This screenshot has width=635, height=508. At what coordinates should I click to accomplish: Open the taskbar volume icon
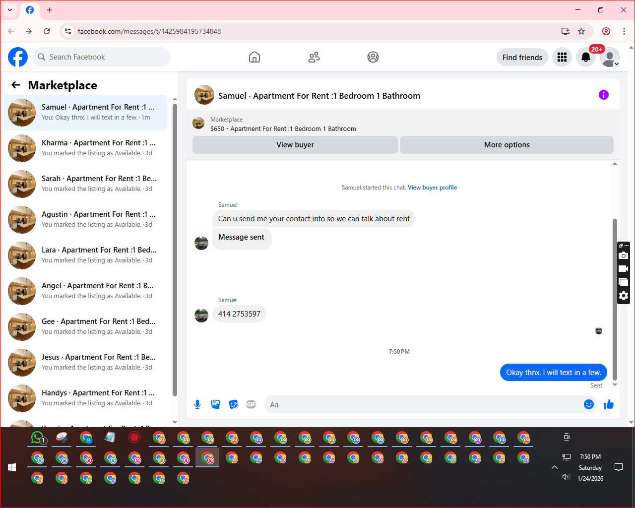coord(566,477)
